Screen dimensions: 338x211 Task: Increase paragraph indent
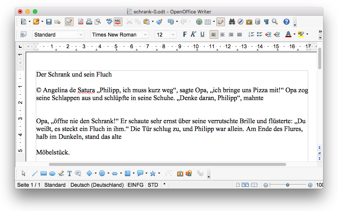[277, 34]
